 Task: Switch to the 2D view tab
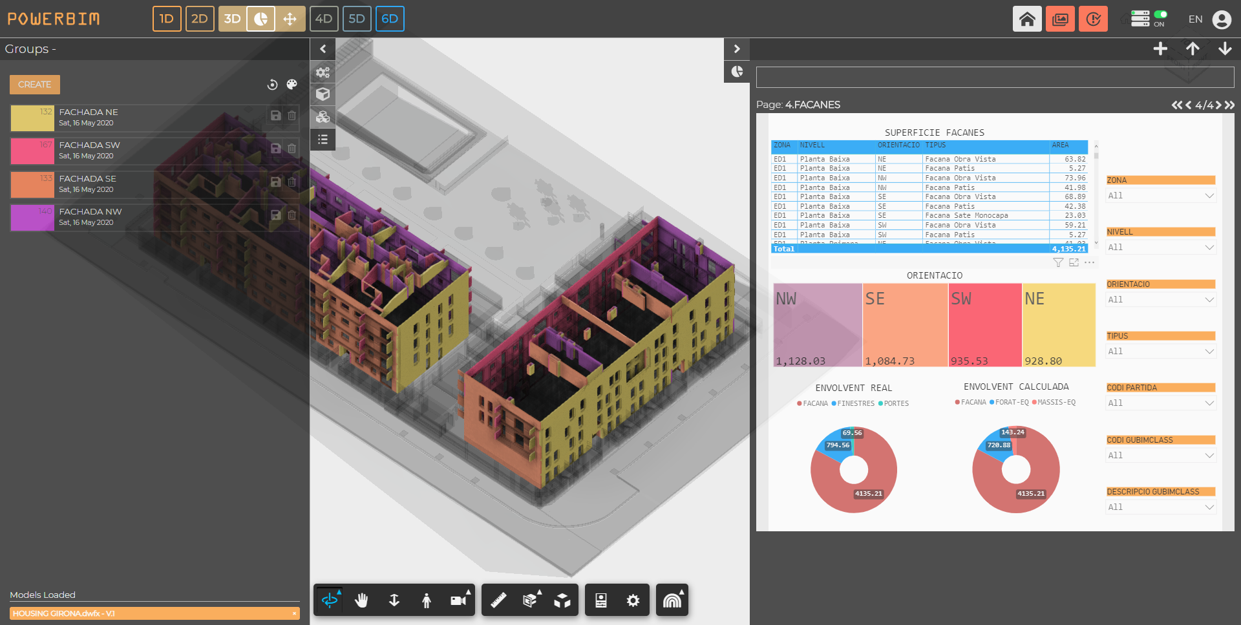(200, 19)
